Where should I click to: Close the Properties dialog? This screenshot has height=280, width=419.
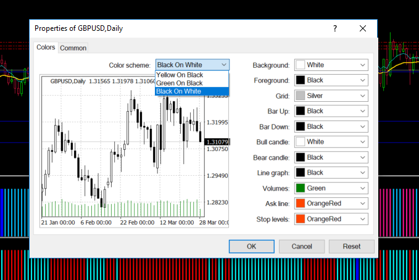pyautogui.click(x=363, y=28)
